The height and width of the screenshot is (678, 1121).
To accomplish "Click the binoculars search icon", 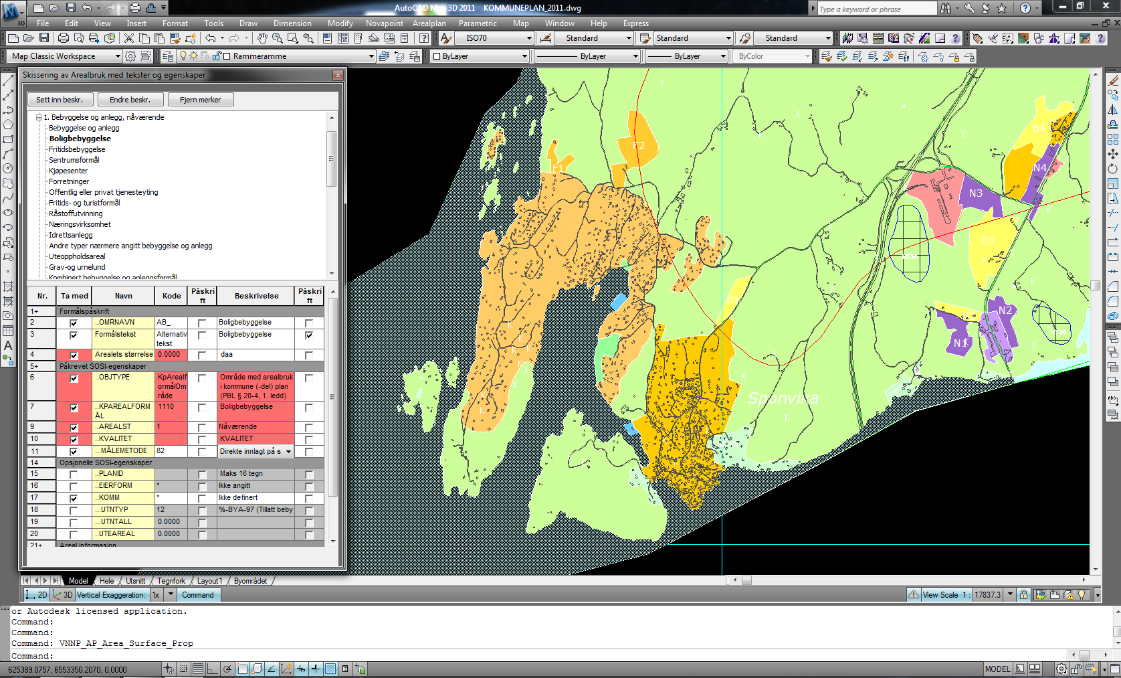I will (x=945, y=8).
